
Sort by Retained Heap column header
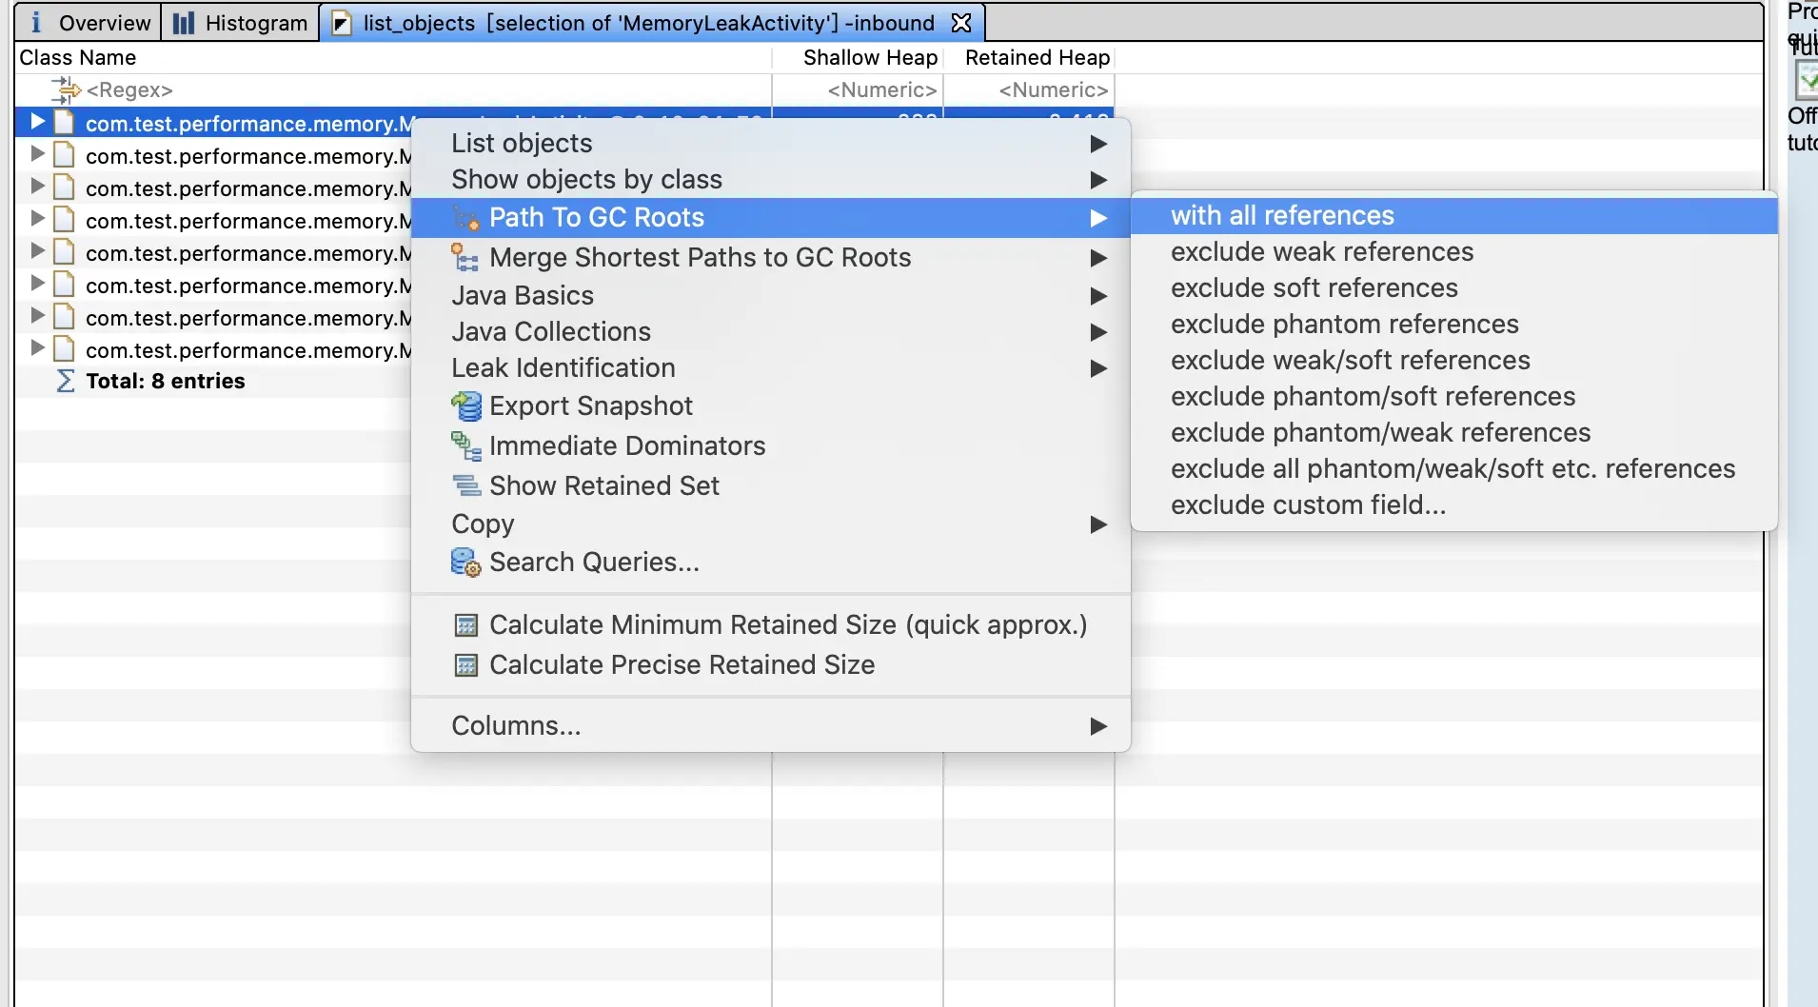[1037, 58]
